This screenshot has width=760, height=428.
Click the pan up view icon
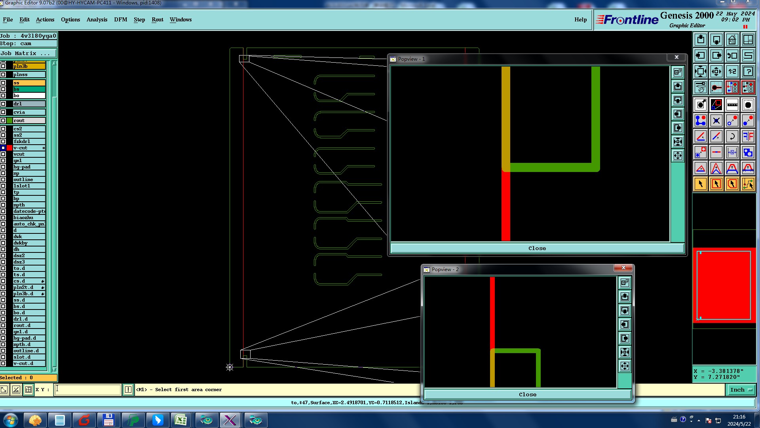tap(701, 40)
